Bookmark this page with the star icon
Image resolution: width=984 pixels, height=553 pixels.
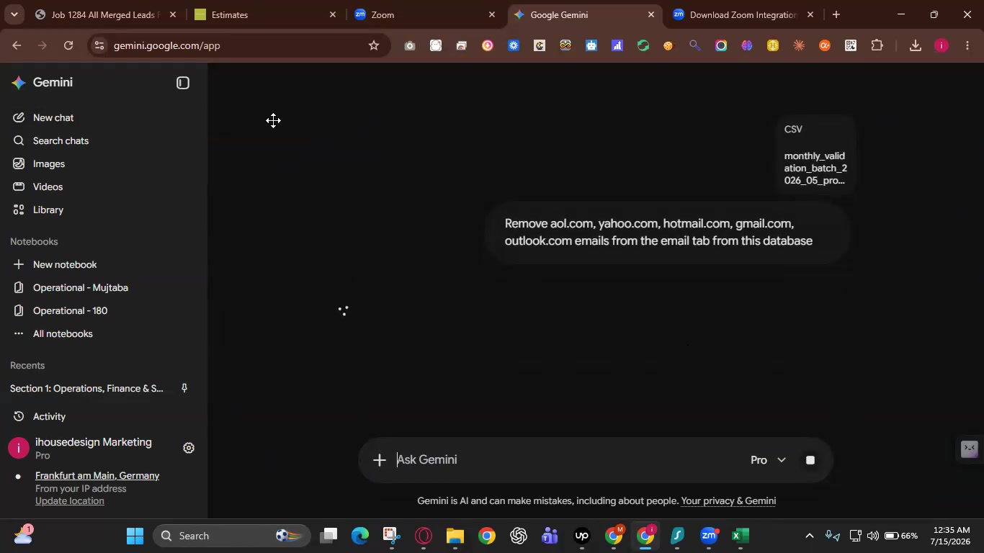pyautogui.click(x=373, y=45)
